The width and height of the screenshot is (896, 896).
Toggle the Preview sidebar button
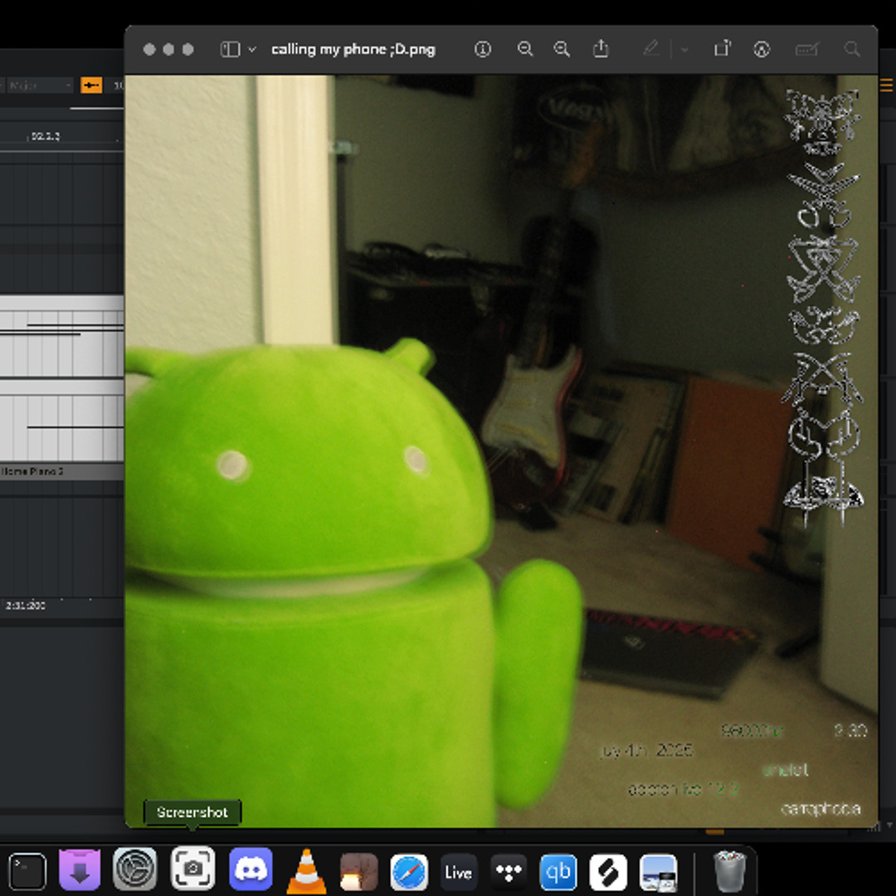tap(230, 50)
